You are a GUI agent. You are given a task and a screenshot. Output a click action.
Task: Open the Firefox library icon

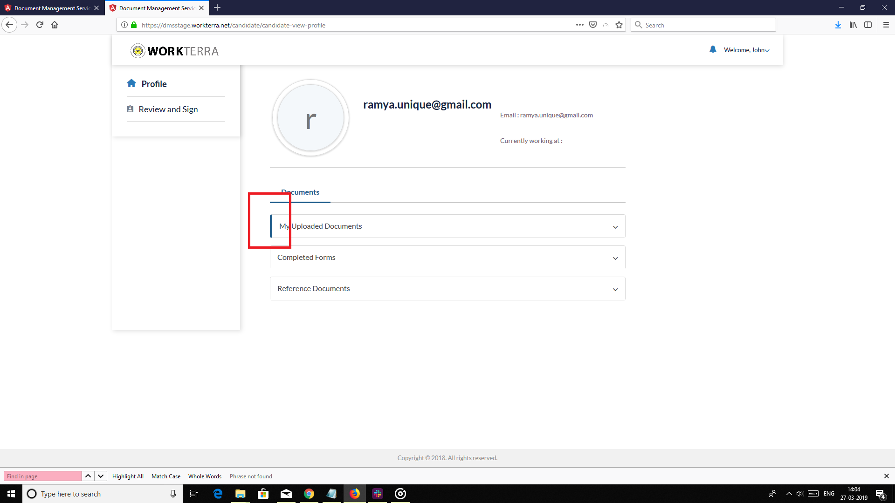click(x=853, y=25)
